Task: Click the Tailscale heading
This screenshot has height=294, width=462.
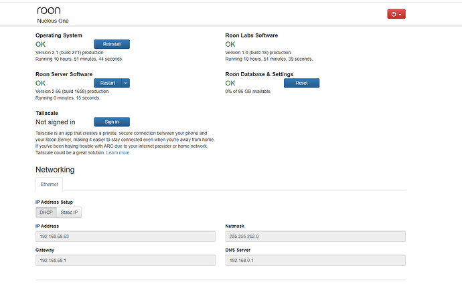Action: (47, 113)
